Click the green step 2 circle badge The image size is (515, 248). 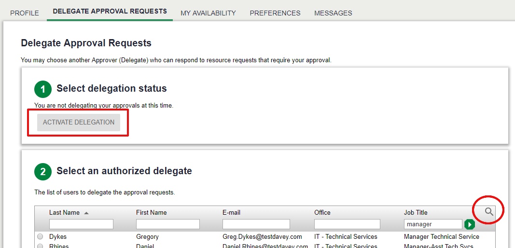point(42,171)
